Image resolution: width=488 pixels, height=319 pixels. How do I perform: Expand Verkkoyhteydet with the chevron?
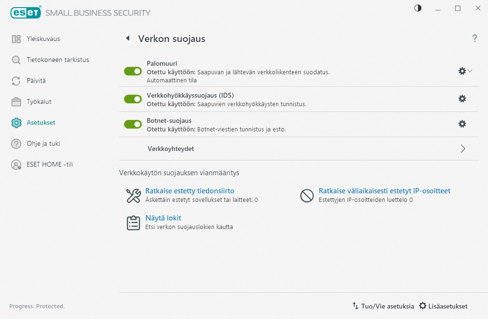pos(463,149)
